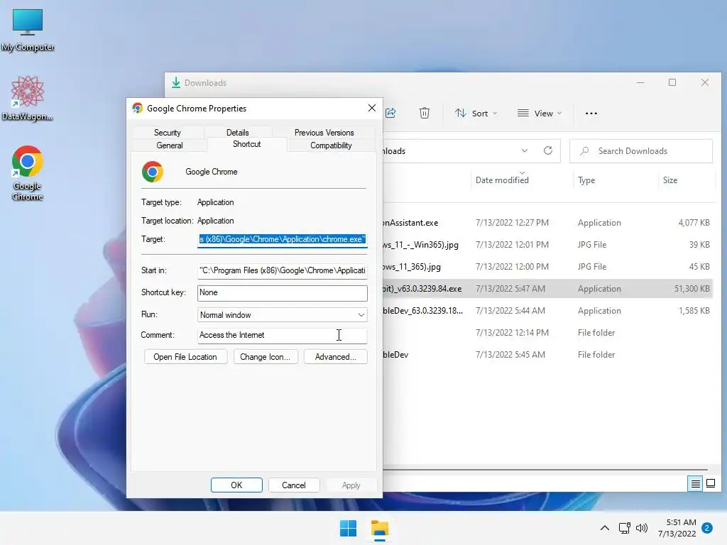Switch to the Security tab

coord(168,133)
